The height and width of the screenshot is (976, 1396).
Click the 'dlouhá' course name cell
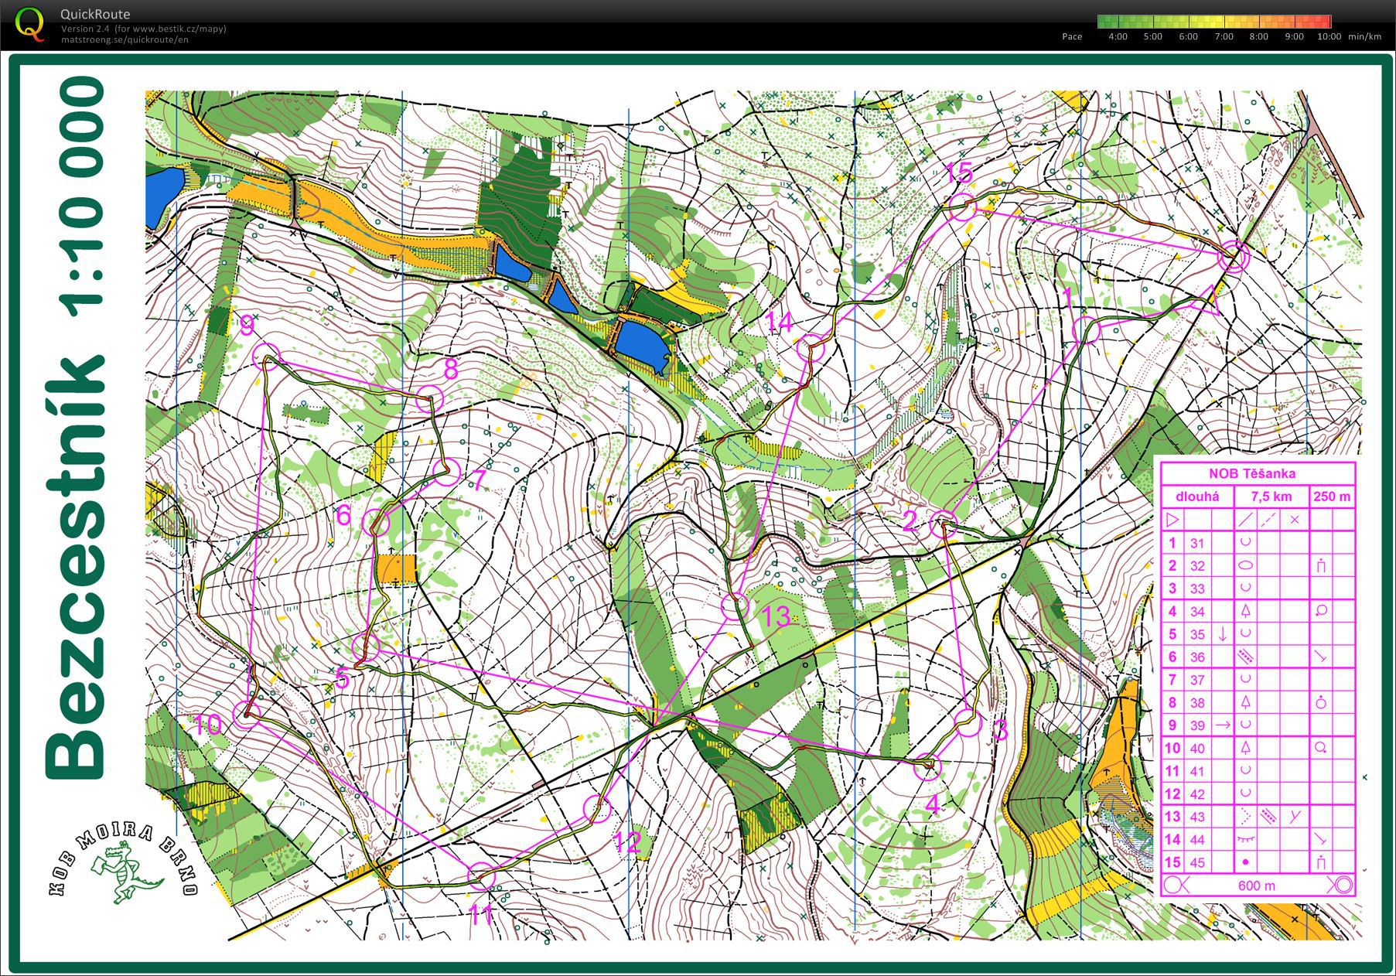pos(1197,497)
